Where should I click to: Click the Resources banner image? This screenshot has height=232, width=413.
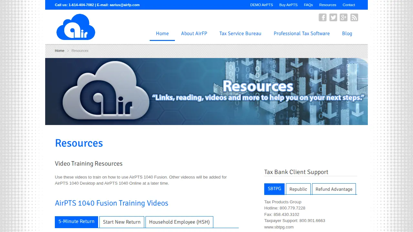point(206,92)
